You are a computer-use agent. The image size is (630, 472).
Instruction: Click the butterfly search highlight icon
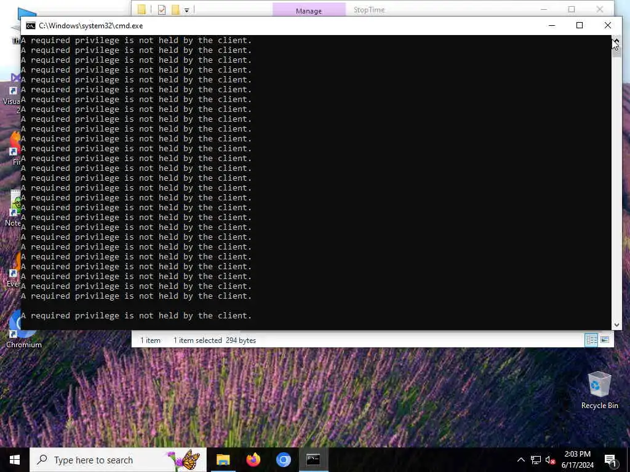coord(185,460)
